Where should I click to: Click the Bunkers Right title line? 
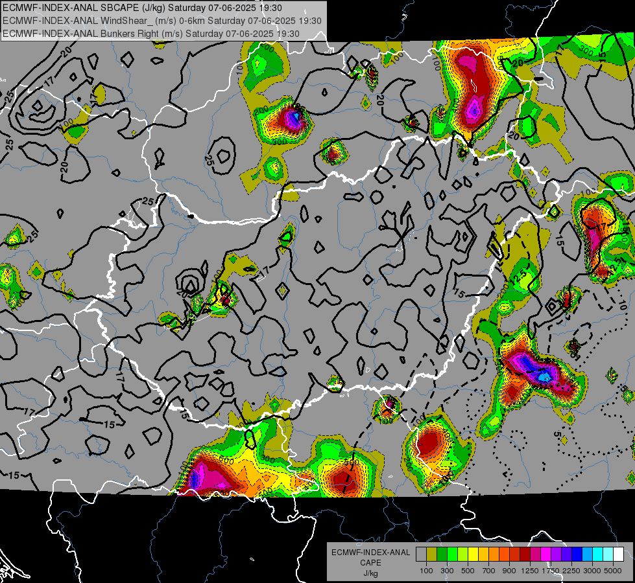coord(151,34)
